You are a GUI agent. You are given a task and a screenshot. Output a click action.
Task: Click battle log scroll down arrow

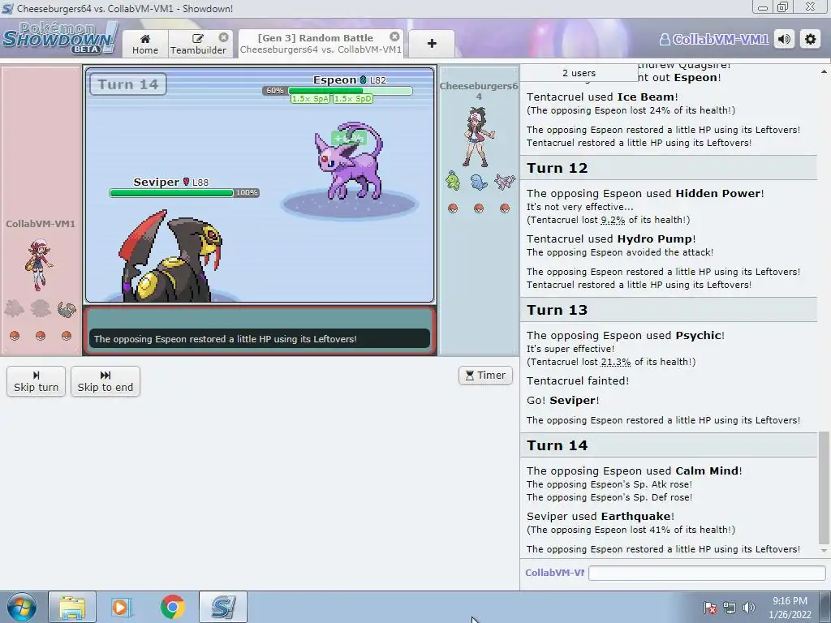(x=824, y=551)
